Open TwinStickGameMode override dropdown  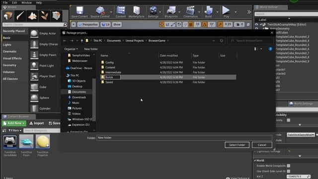[301, 135]
